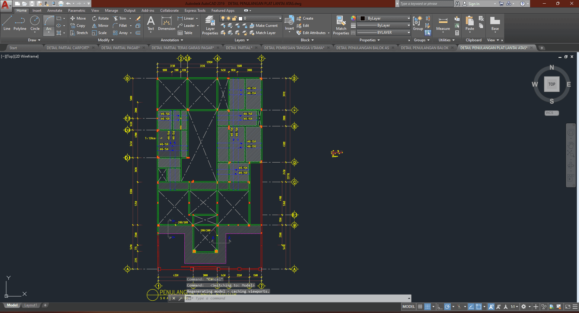Viewport: 579px width, 313px height.
Task: Switch to DETAIL PENULANGAN BALOK AS tab
Action: pyautogui.click(x=362, y=48)
